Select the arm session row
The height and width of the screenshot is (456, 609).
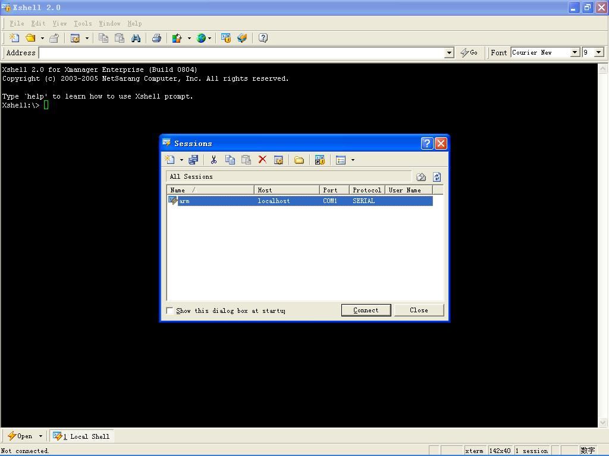pos(300,201)
